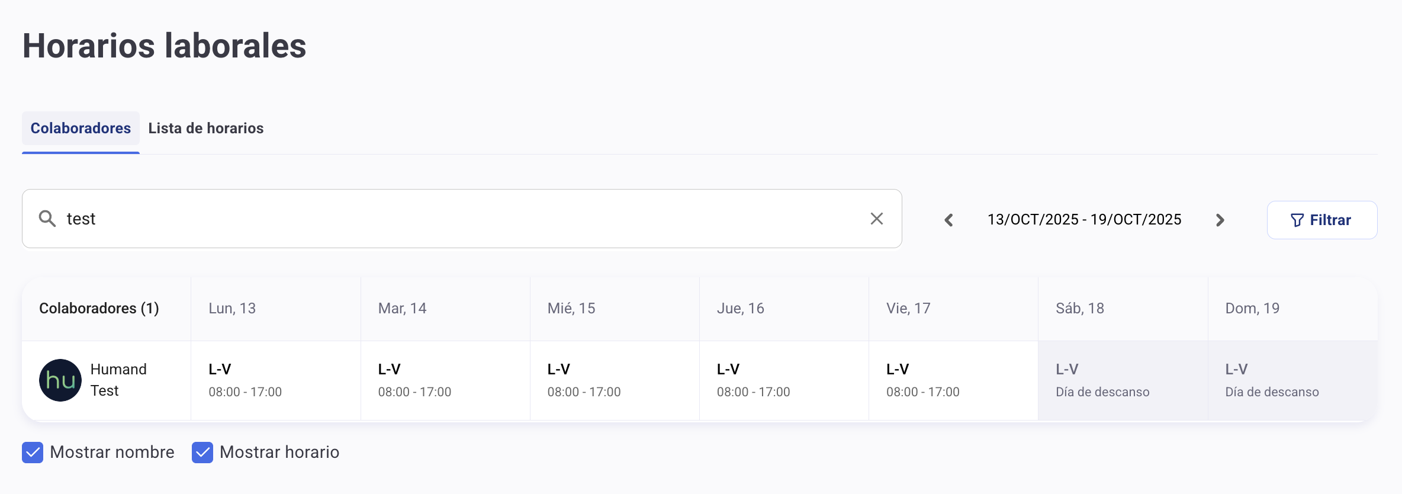Click the Humand Test avatar icon
This screenshot has width=1402, height=494.
60,380
